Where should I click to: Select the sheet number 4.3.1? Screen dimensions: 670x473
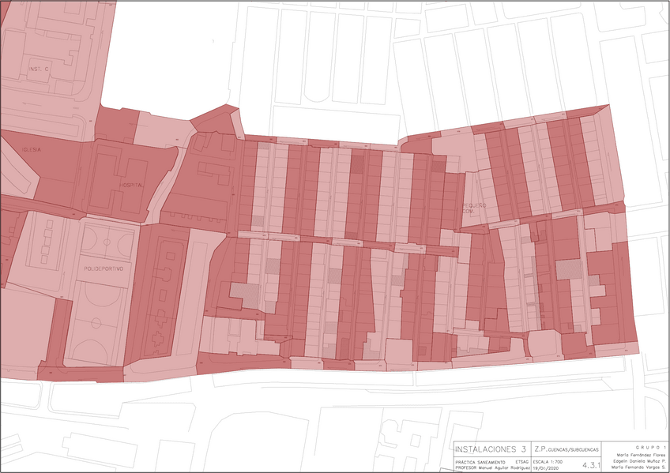pyautogui.click(x=591, y=465)
